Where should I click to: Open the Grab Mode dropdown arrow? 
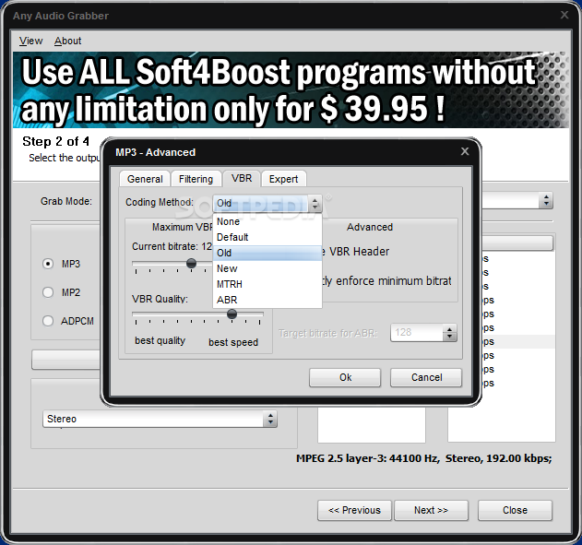pos(546,201)
